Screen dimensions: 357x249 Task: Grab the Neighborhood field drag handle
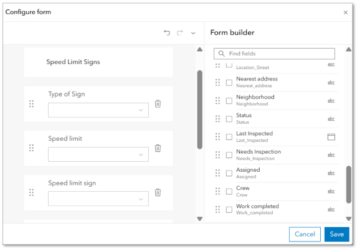(217, 100)
